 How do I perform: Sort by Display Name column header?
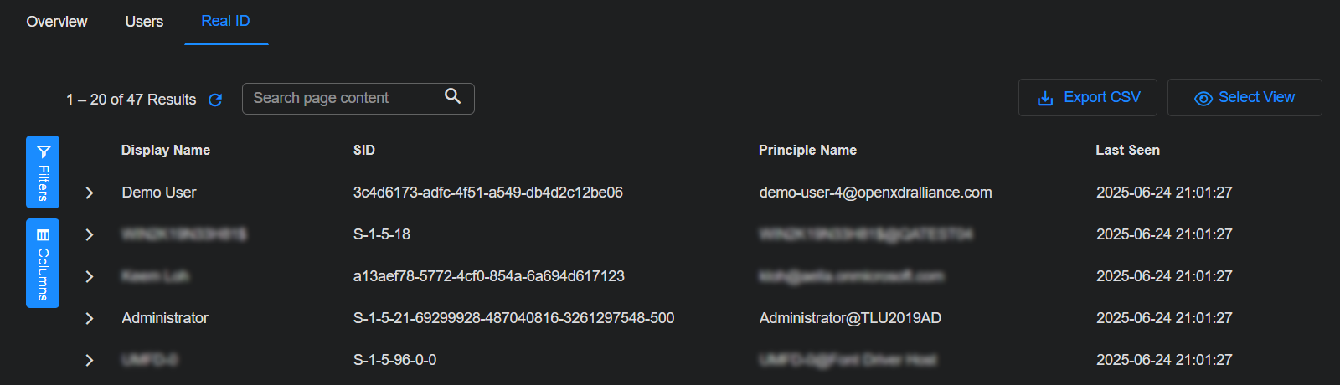(x=166, y=151)
